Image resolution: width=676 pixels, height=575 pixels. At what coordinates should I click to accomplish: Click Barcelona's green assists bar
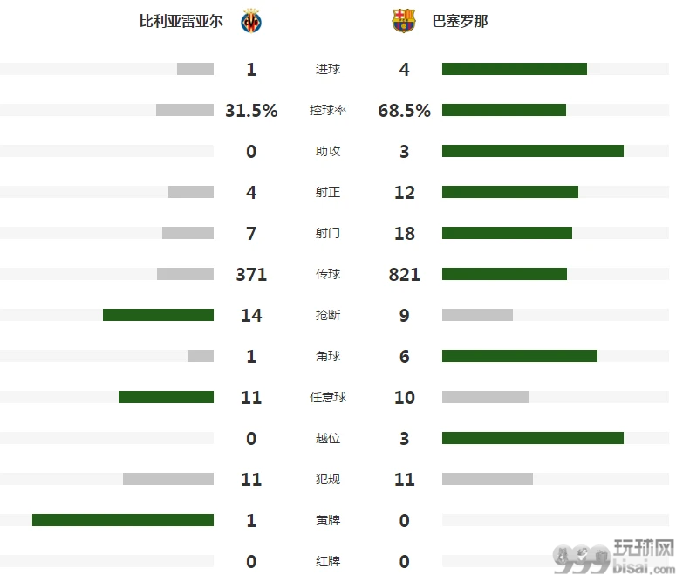533,151
